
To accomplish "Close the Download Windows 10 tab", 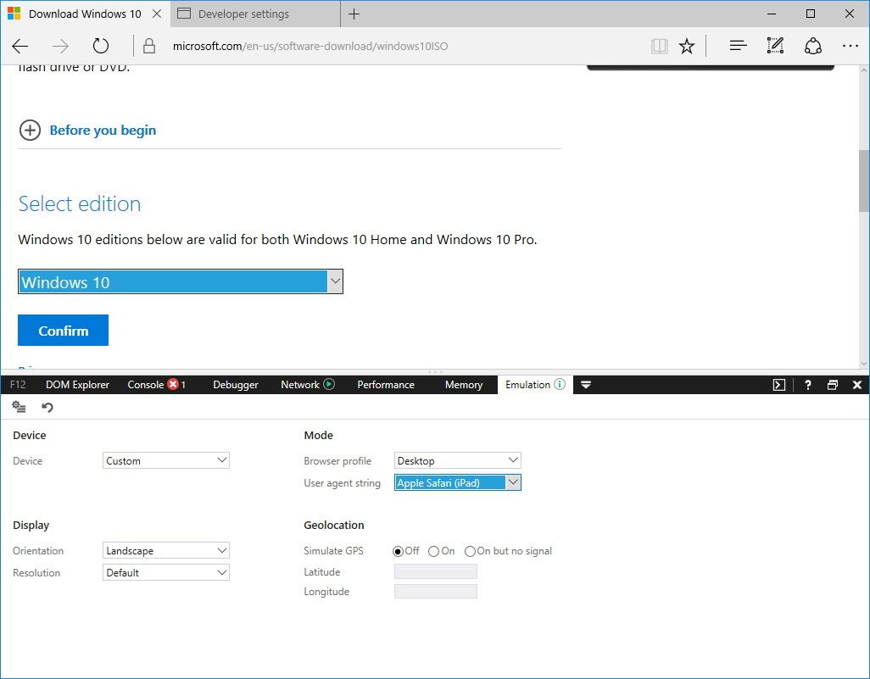I will (157, 14).
